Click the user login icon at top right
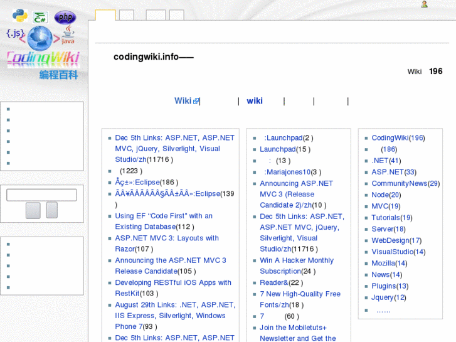This screenshot has height=342, width=456. [x=425, y=4]
